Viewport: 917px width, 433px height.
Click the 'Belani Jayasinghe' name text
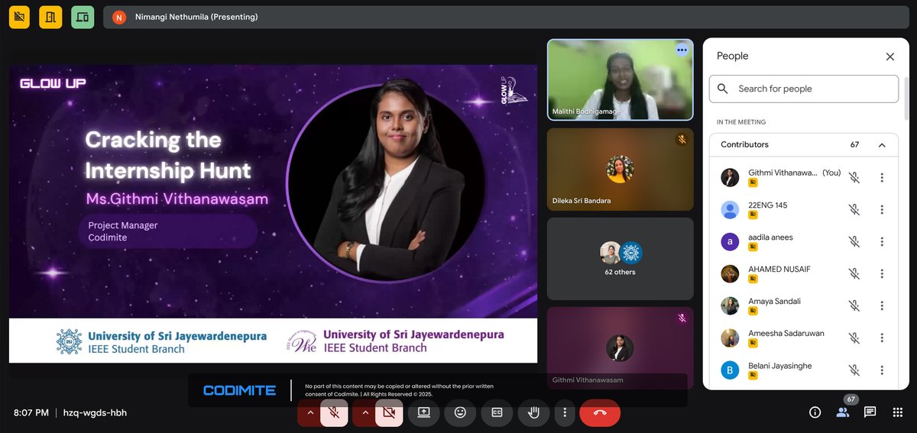779,366
